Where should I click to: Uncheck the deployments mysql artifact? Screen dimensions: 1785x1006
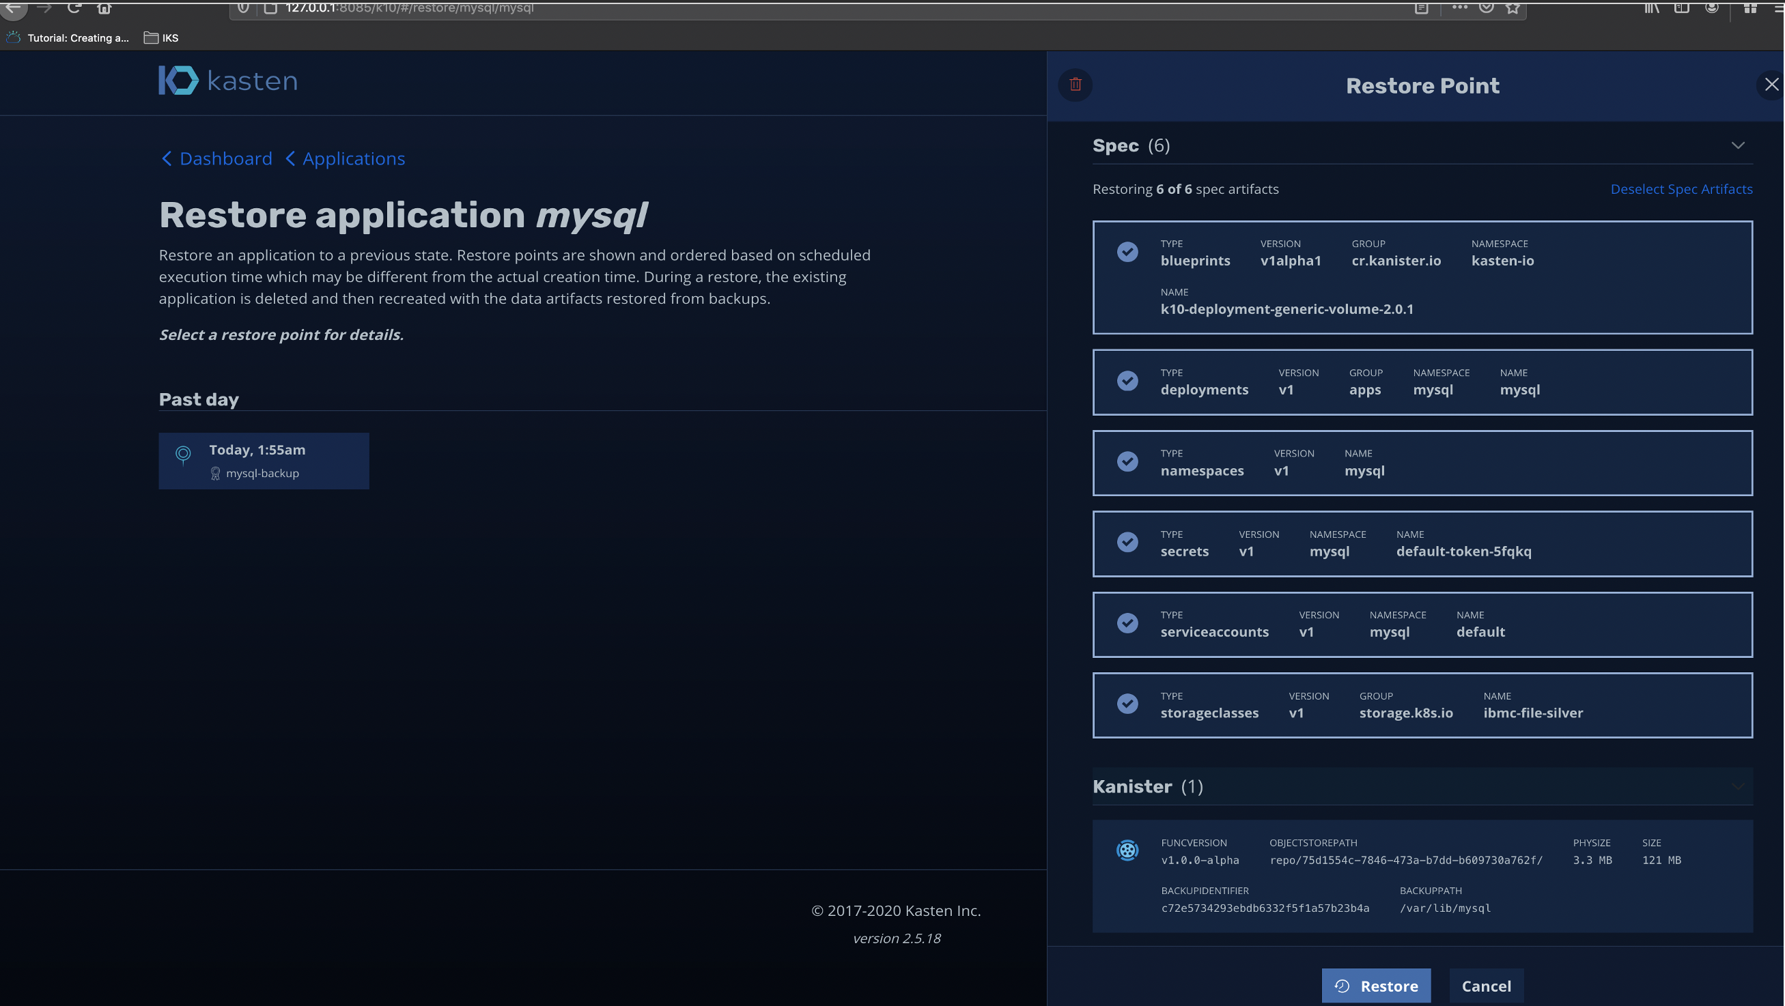[1127, 381]
